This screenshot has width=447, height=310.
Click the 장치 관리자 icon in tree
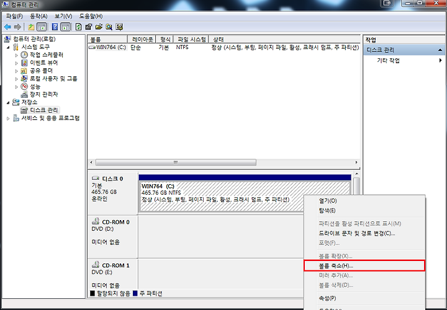(24, 94)
